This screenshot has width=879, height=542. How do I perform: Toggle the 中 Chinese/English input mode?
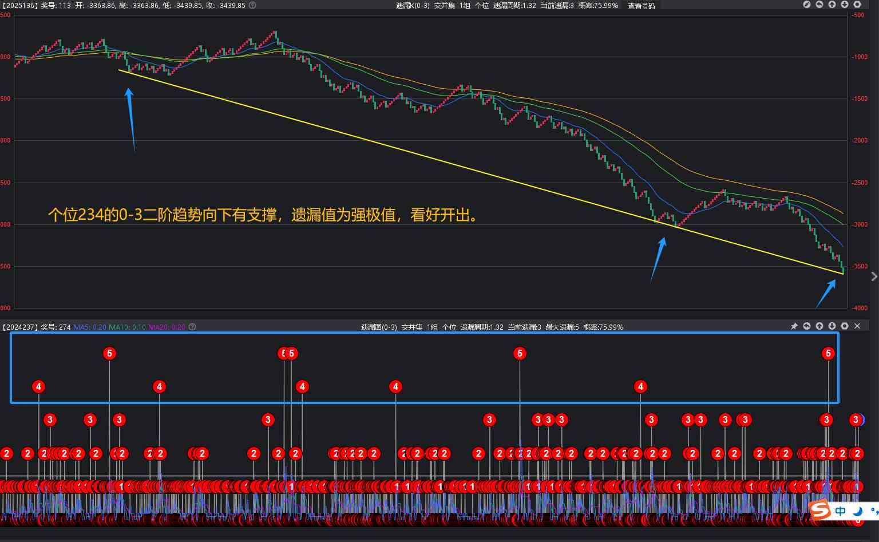click(840, 511)
